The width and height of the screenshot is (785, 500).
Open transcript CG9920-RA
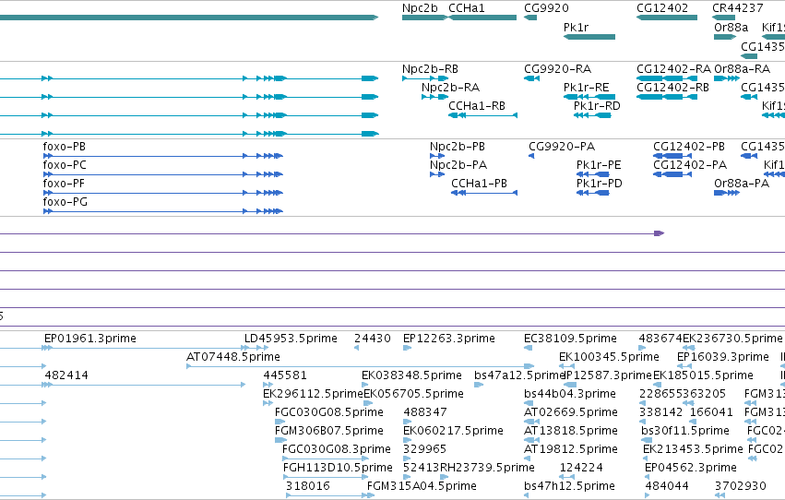point(558,69)
